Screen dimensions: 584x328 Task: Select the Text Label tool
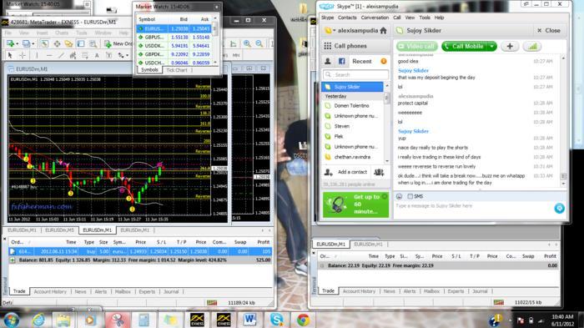click(x=108, y=55)
